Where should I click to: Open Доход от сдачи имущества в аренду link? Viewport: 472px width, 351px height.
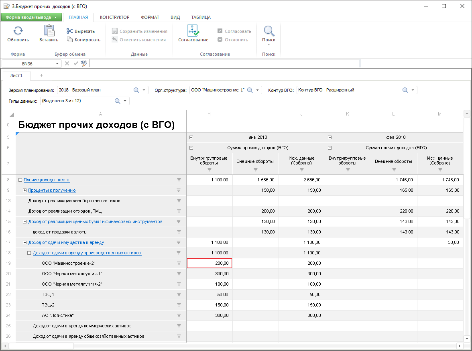(66, 242)
